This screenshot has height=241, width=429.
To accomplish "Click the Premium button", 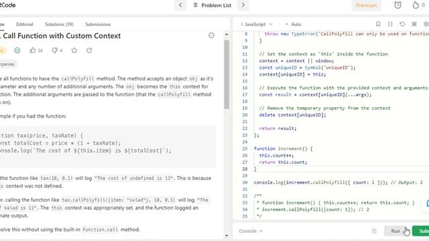I will 367,5.
